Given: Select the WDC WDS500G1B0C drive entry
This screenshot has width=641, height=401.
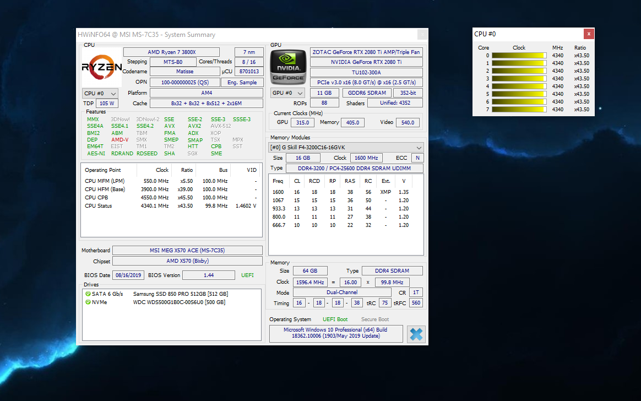Looking at the screenshot, I should [x=172, y=302].
